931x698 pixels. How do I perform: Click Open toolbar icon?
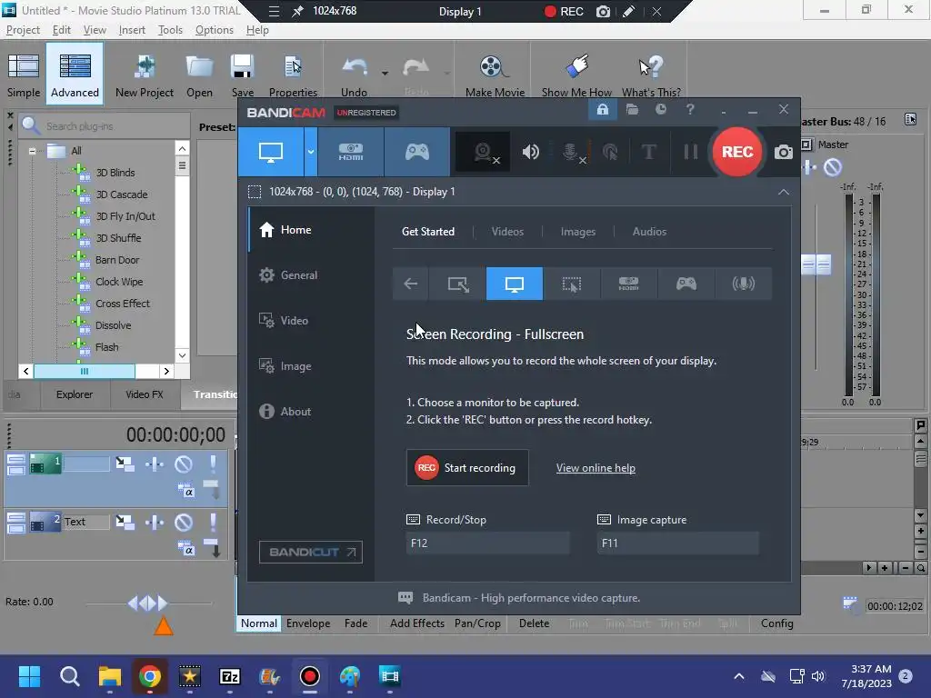pos(199,75)
